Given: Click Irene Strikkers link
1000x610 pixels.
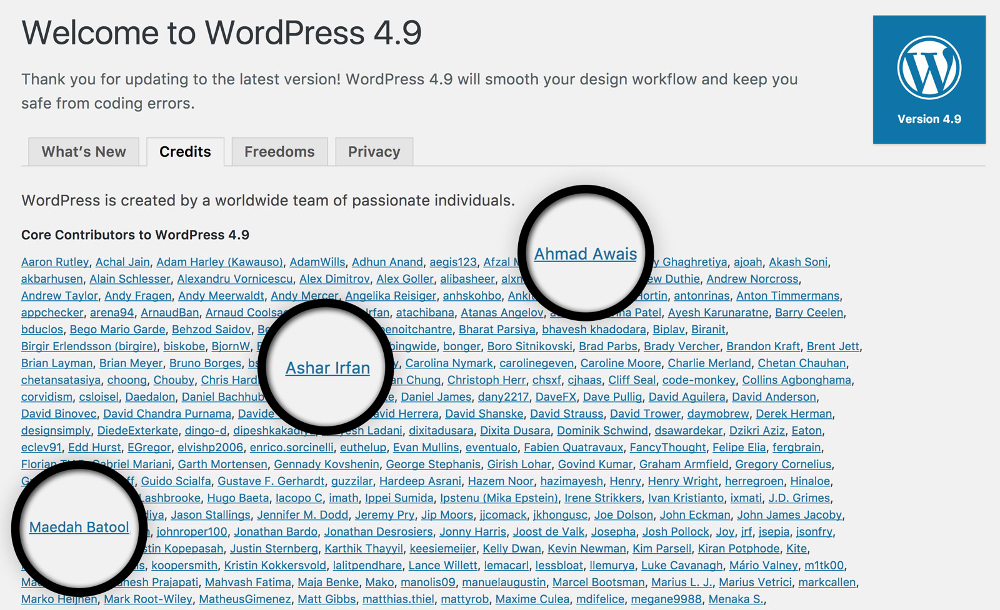Looking at the screenshot, I should (602, 498).
